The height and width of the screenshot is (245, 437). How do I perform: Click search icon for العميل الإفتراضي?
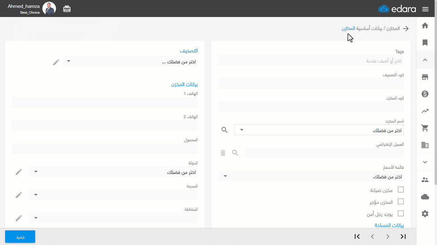tap(235, 153)
